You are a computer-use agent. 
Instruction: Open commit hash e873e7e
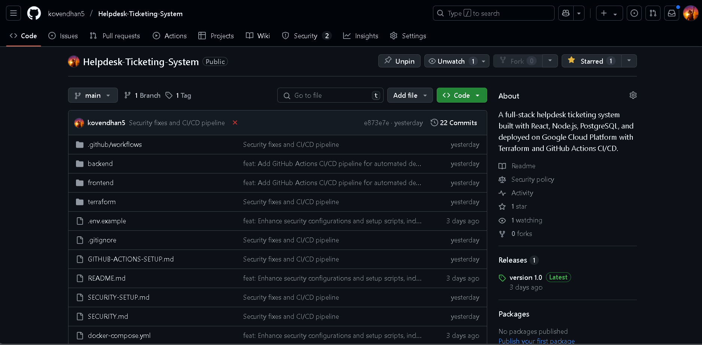tap(376, 123)
